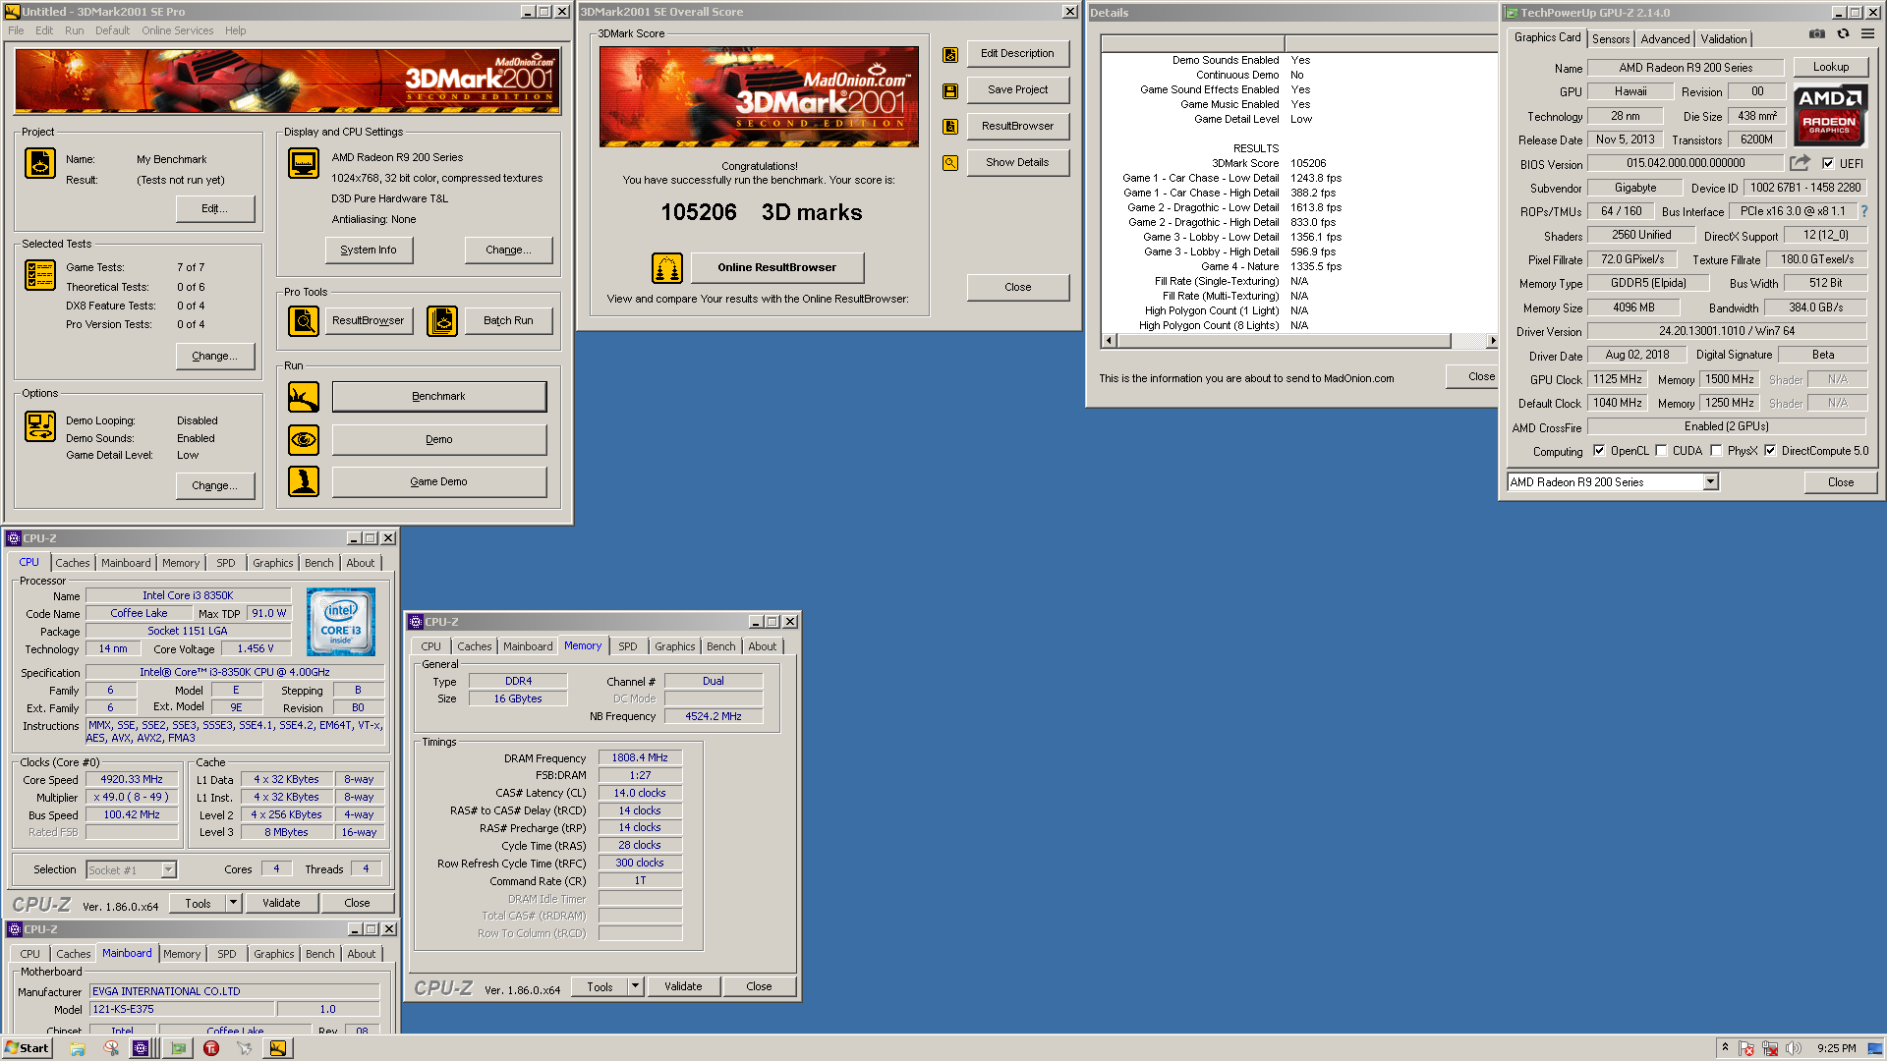The height and width of the screenshot is (1061, 1887).
Task: Switch to the Sensors tab in GPU-Z
Action: point(1611,39)
